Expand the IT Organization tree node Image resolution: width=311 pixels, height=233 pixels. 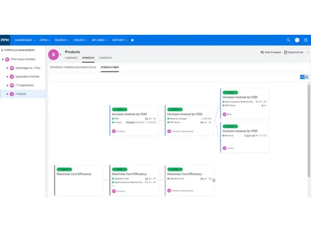click(7, 85)
